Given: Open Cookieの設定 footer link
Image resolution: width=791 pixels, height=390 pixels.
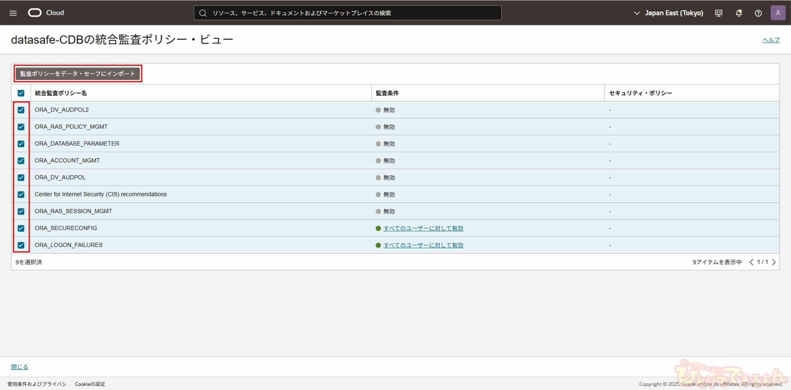Looking at the screenshot, I should [90, 384].
